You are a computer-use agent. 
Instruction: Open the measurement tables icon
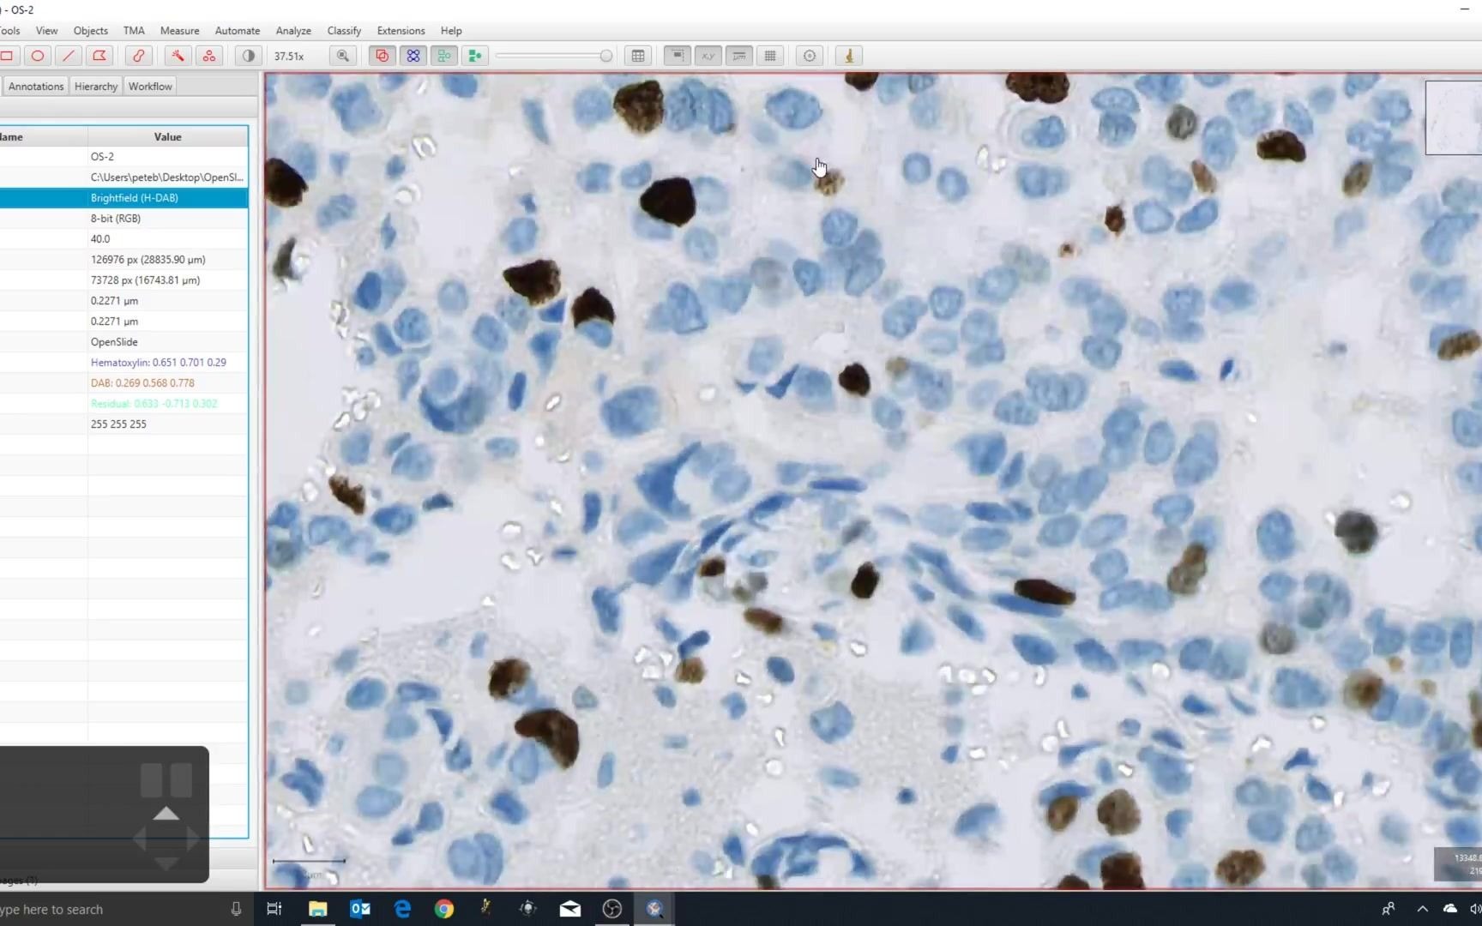click(x=639, y=56)
